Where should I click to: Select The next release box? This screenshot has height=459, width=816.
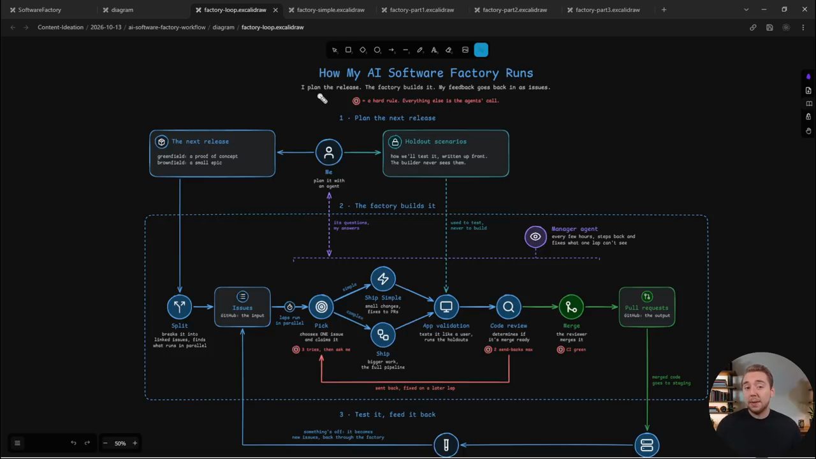tap(212, 153)
